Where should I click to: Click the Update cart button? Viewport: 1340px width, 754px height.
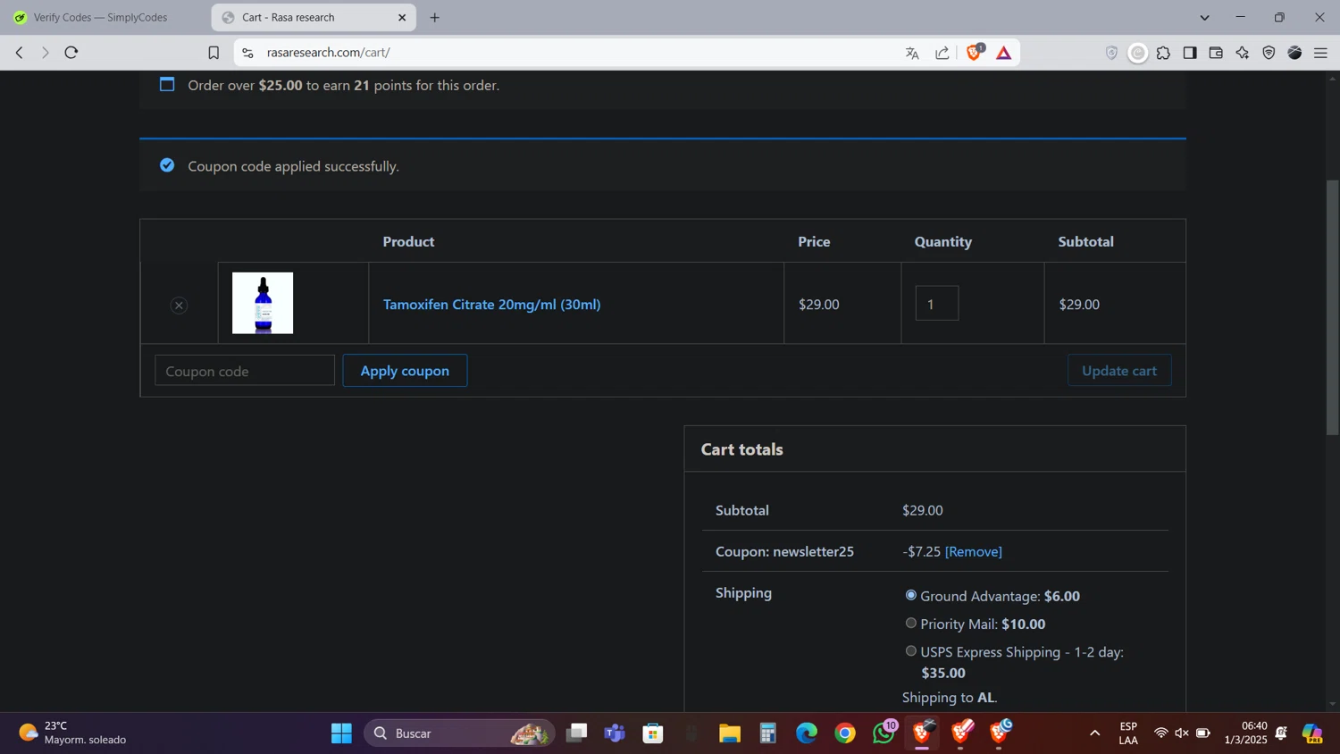1119,371
